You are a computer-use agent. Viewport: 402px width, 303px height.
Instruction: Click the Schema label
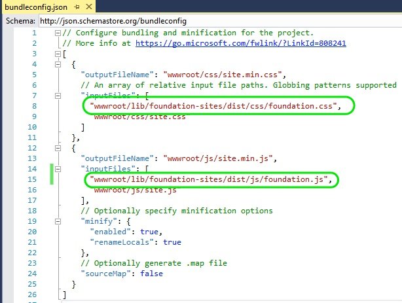(x=20, y=21)
